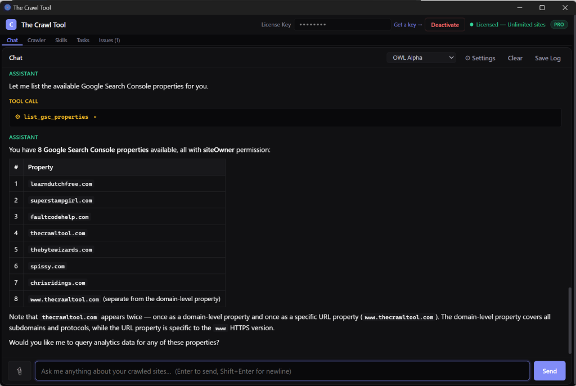Close the Crawl Tool window
This screenshot has width=576, height=386.
pos(565,7)
